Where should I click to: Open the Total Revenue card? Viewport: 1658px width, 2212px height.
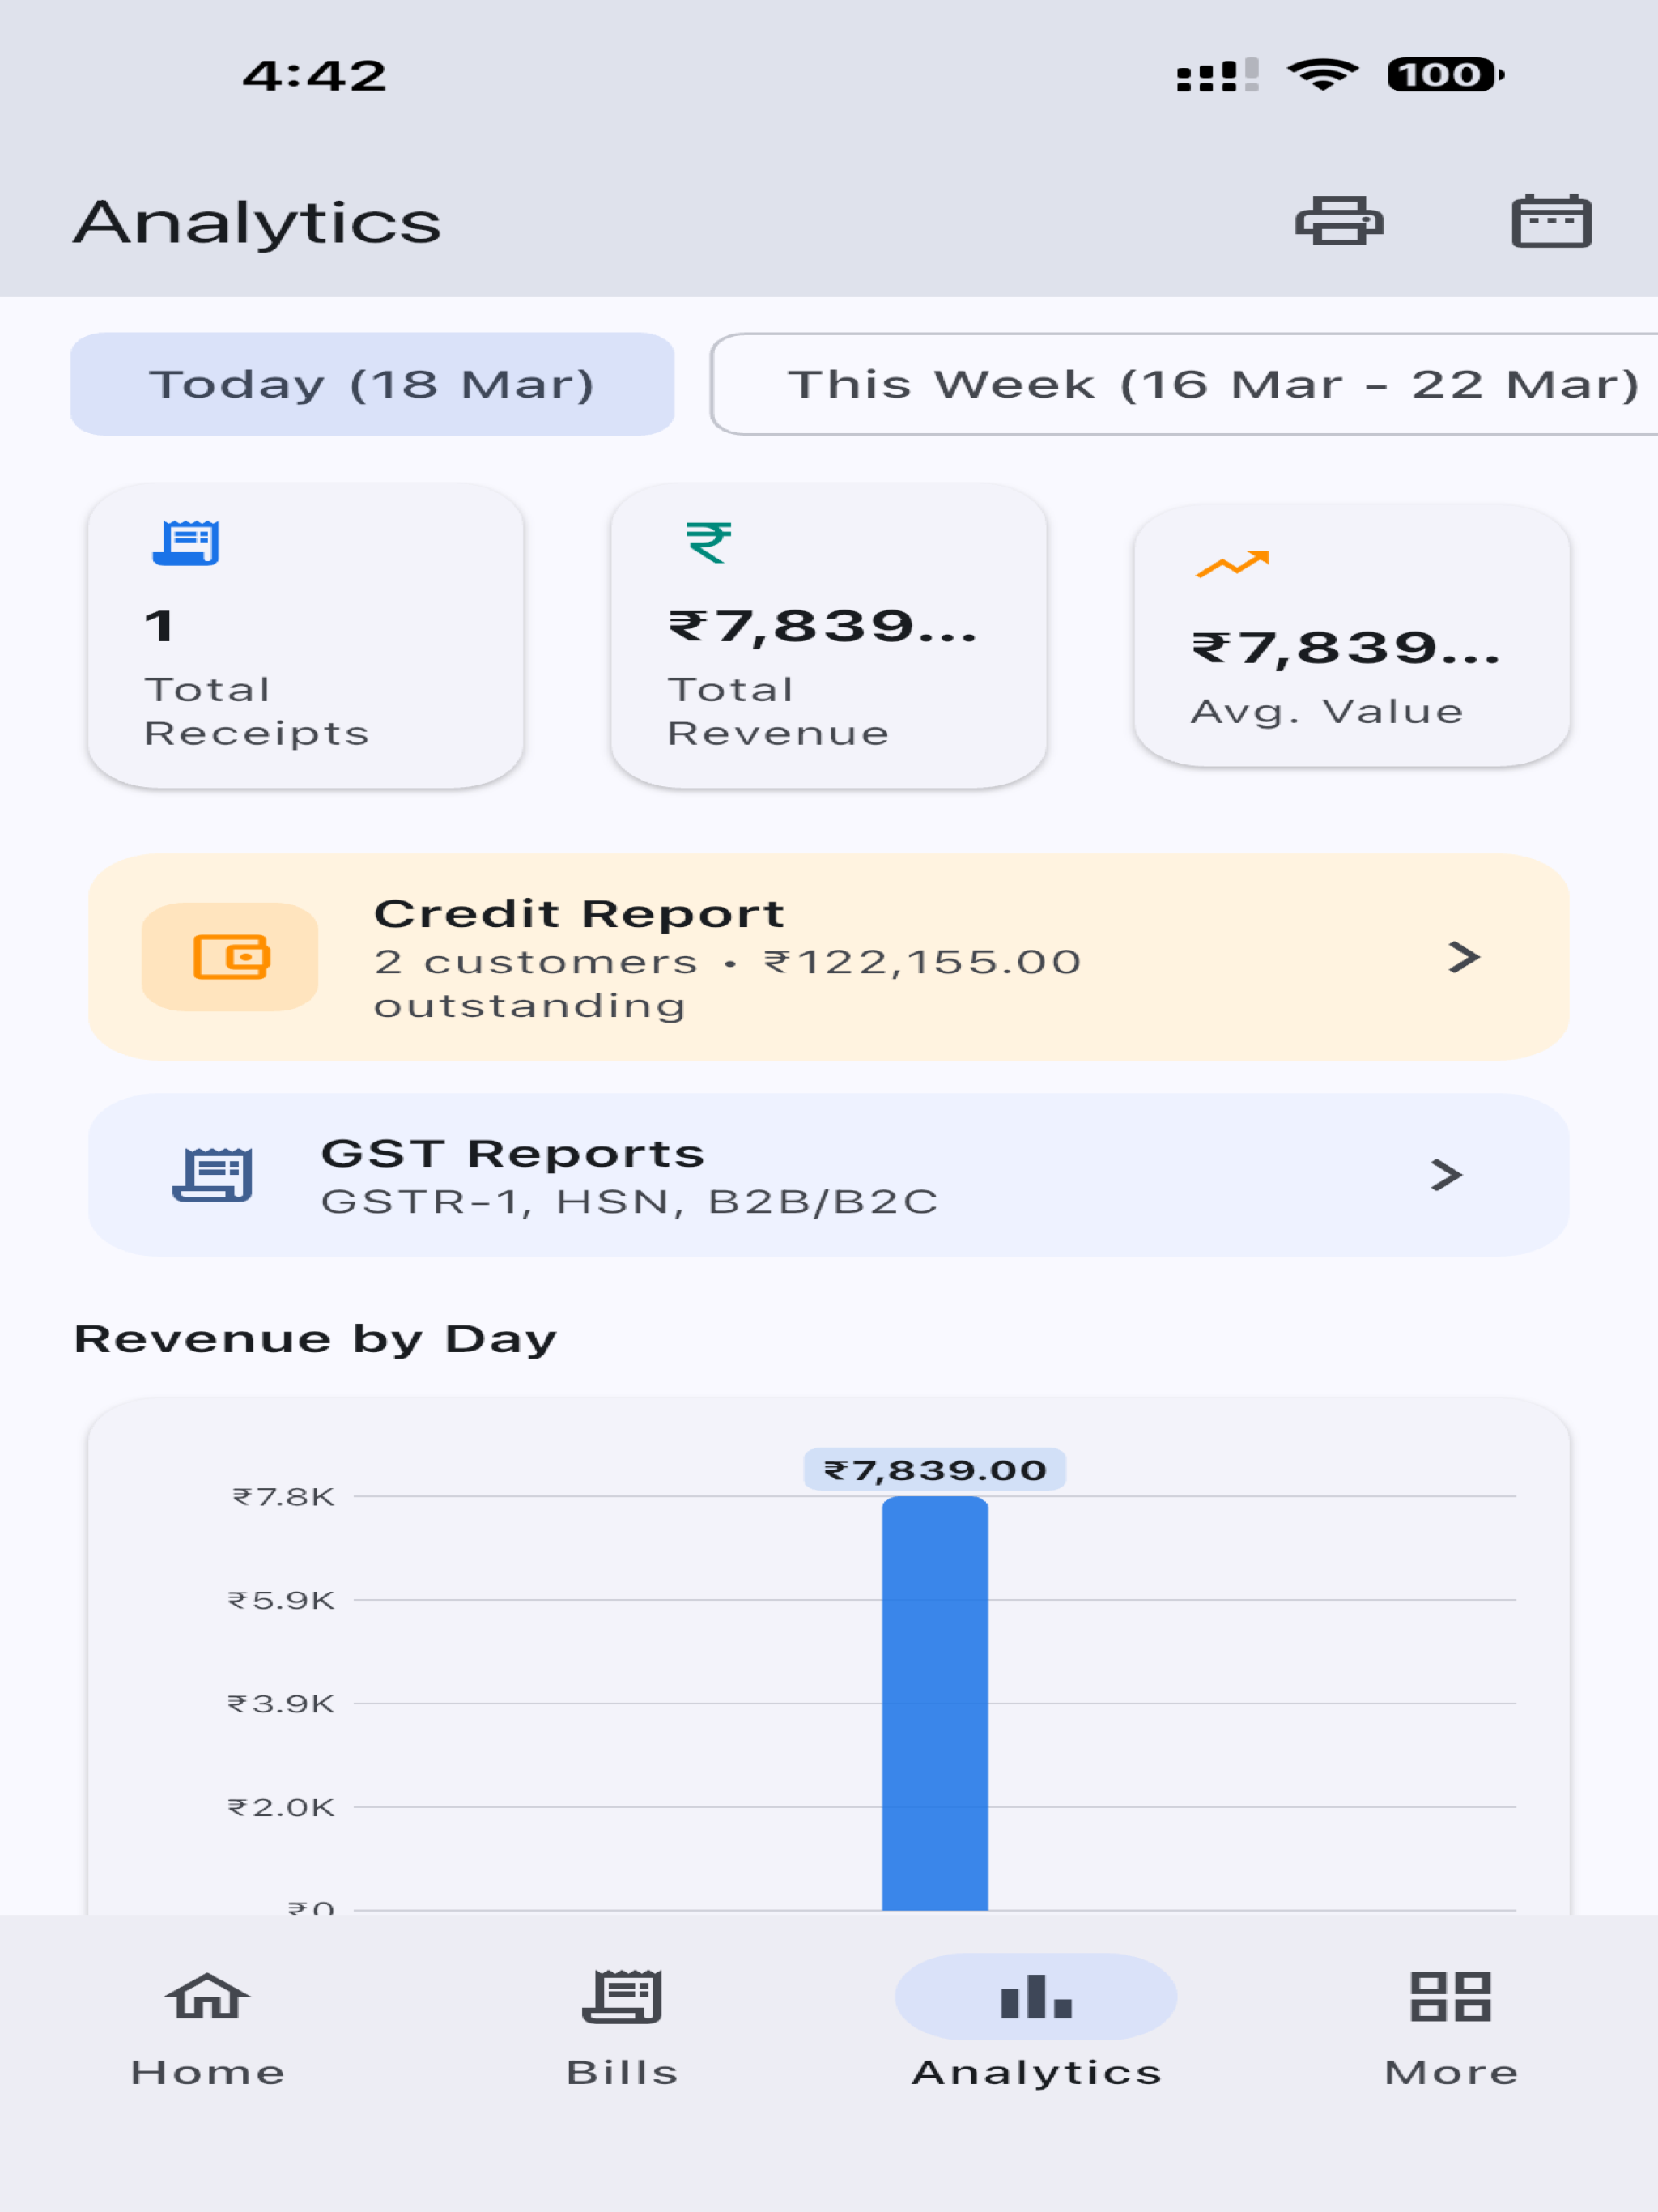(x=829, y=636)
